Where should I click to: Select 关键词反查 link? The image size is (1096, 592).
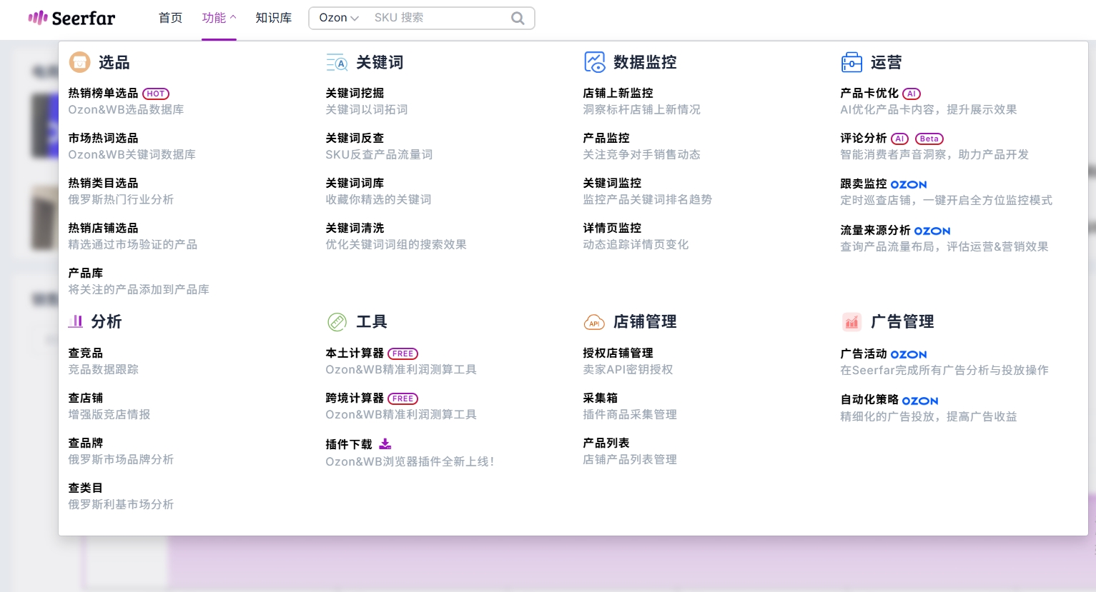coord(355,139)
